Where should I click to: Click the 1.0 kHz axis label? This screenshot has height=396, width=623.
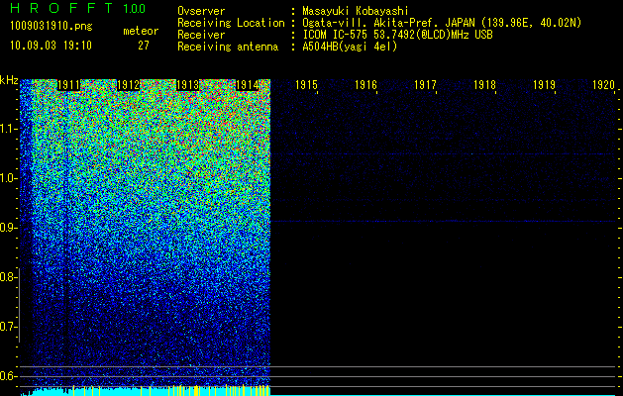[8, 178]
